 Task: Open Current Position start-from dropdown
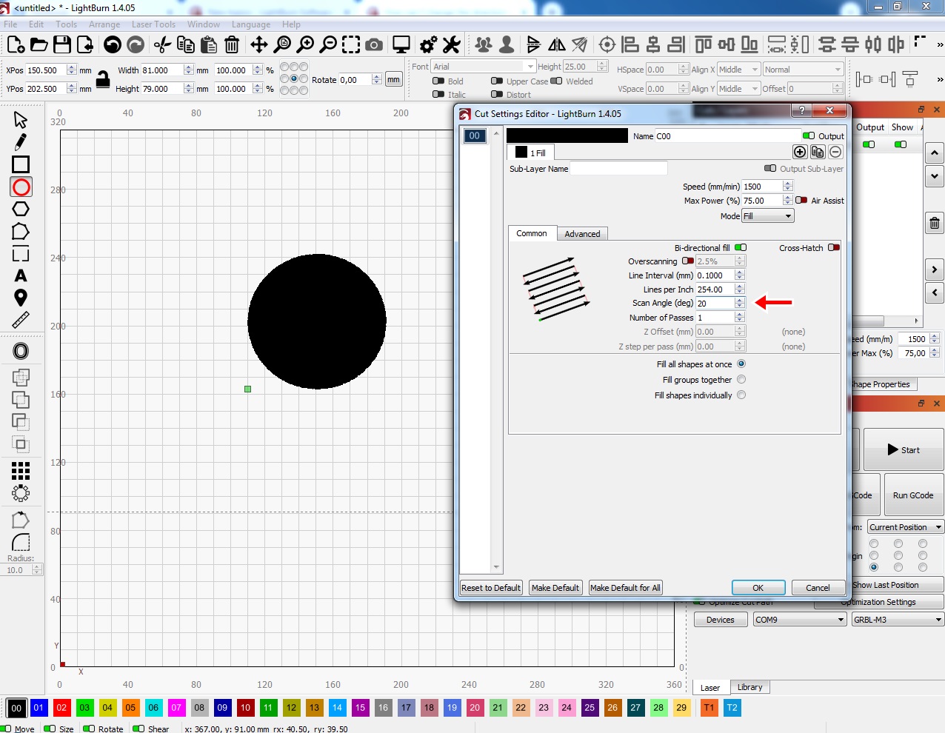[906, 527]
